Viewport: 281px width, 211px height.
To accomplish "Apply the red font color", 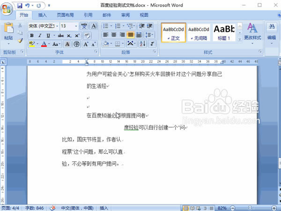I will [44, 44].
